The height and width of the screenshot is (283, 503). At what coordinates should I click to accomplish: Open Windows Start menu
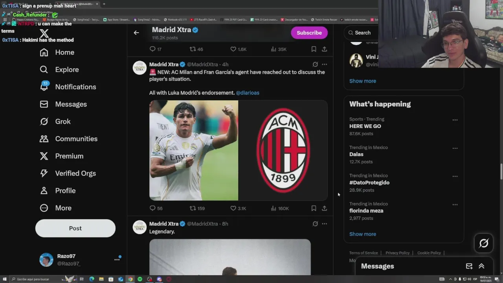4,279
